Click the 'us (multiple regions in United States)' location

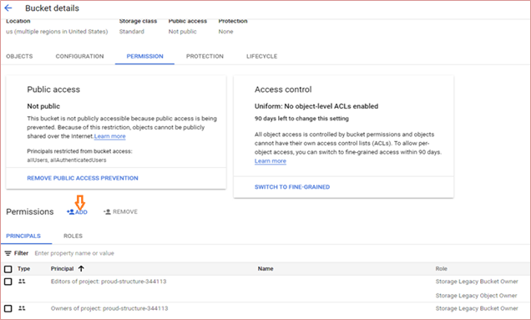click(x=57, y=32)
